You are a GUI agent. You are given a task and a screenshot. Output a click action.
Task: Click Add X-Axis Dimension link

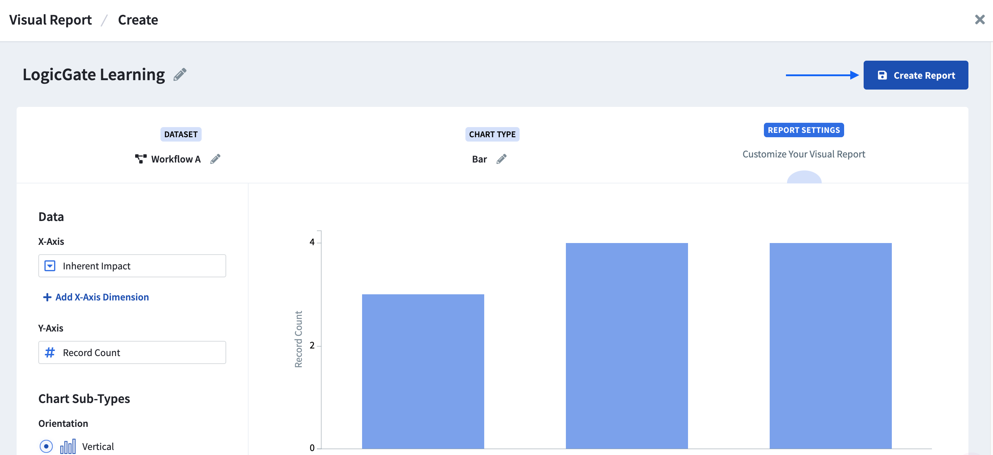coord(102,297)
